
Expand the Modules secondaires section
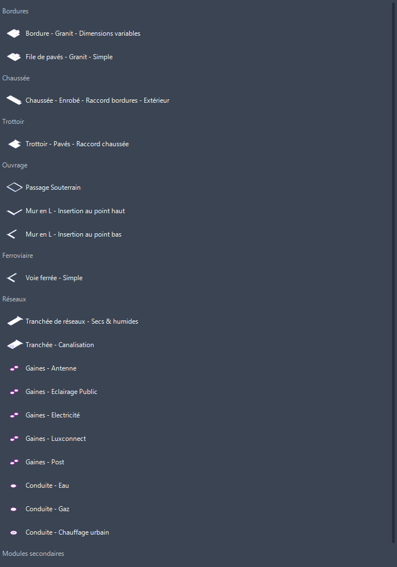coord(33,554)
